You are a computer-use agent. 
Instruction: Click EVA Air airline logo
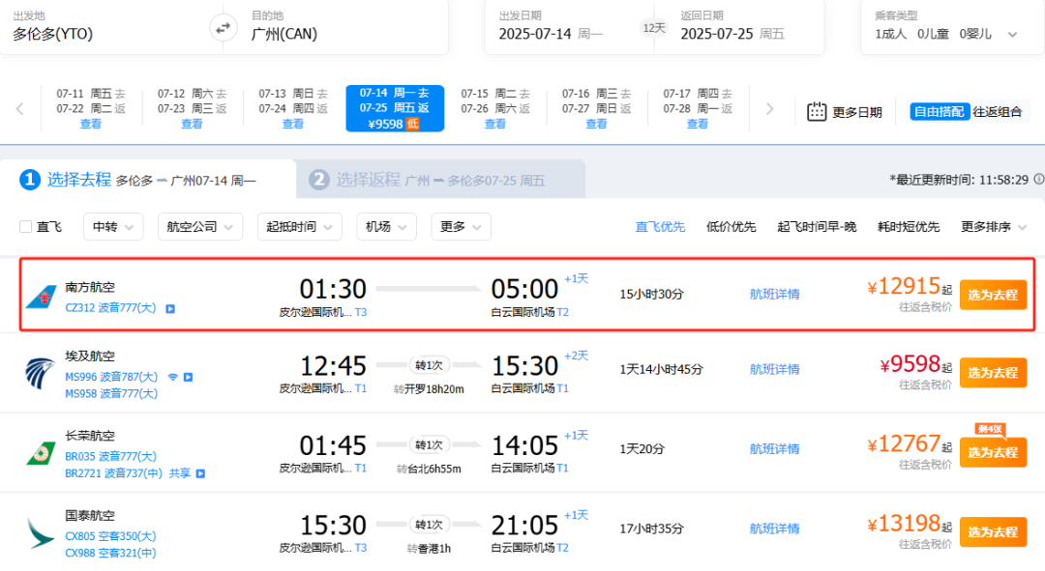point(41,453)
